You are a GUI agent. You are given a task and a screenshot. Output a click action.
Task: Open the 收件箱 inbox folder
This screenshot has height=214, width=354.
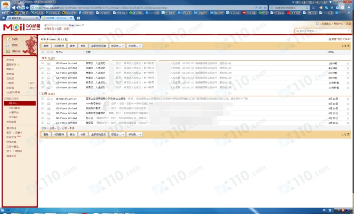(x=10, y=60)
